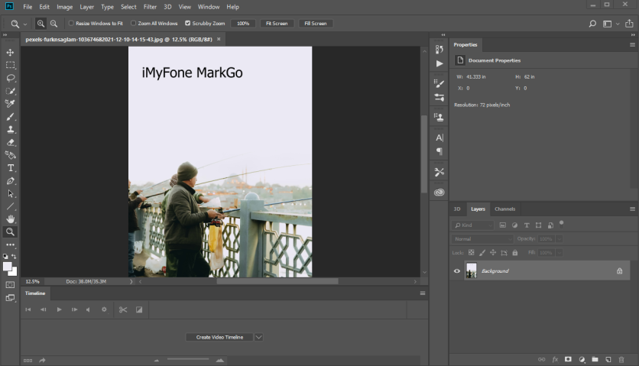The height and width of the screenshot is (366, 639).
Task: Click Create Video Timeline button
Action: click(x=219, y=337)
